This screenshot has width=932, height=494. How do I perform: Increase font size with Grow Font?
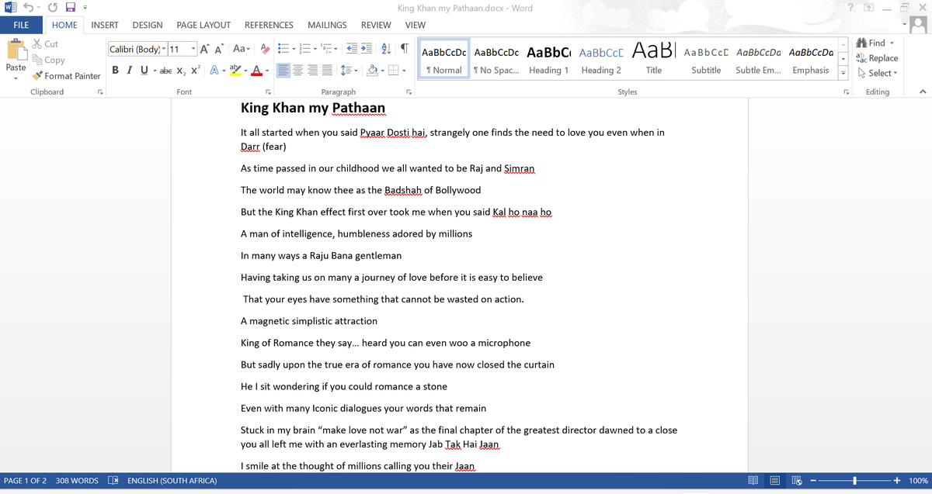coord(204,49)
